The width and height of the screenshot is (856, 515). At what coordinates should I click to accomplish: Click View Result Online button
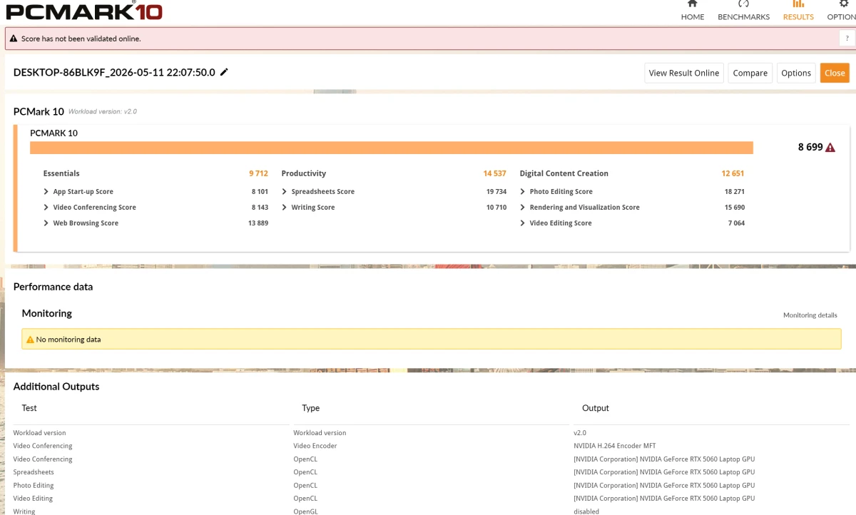683,73
